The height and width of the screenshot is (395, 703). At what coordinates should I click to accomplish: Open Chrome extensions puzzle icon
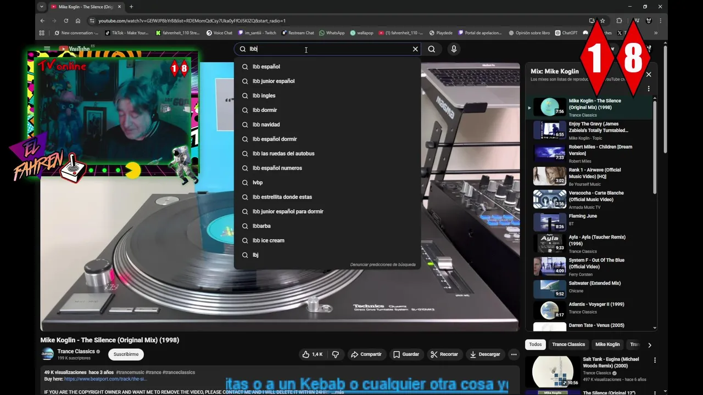coord(619,21)
